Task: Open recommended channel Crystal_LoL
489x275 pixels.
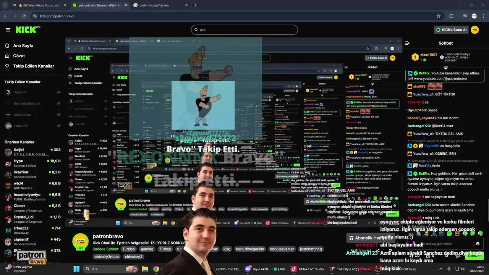Action: coord(32,219)
